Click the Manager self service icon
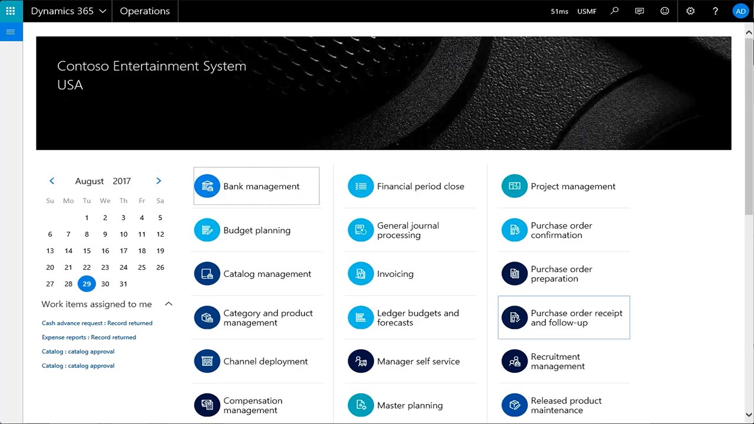This screenshot has width=754, height=424. click(361, 362)
